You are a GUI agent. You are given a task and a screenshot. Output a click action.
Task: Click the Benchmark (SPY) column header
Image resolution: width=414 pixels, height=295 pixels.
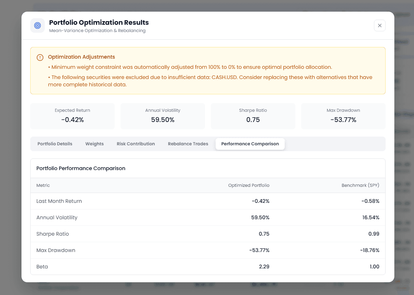(360, 185)
